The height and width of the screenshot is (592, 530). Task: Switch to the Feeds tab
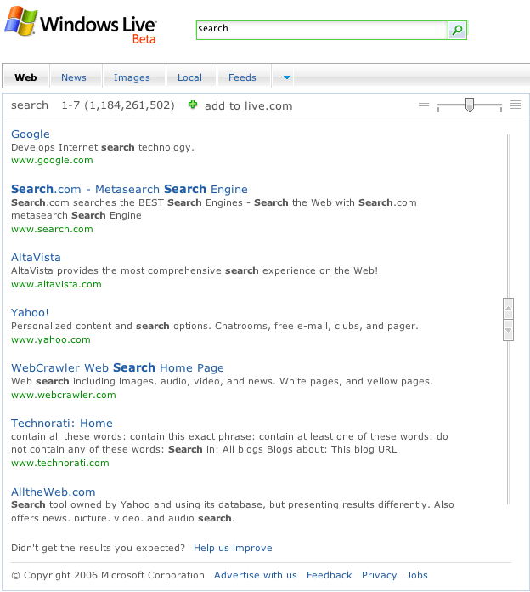242,77
